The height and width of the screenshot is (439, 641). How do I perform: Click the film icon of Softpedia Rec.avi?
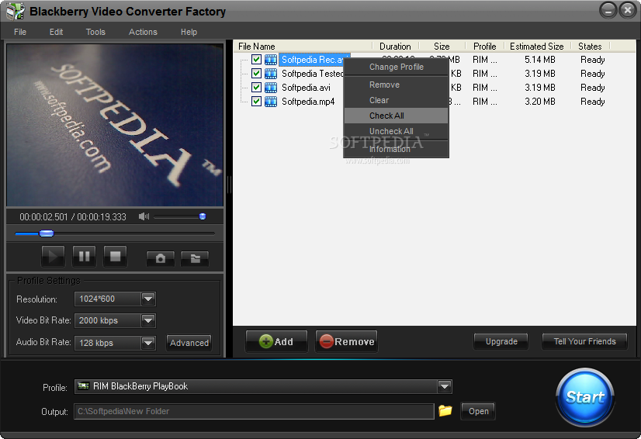[x=271, y=60]
